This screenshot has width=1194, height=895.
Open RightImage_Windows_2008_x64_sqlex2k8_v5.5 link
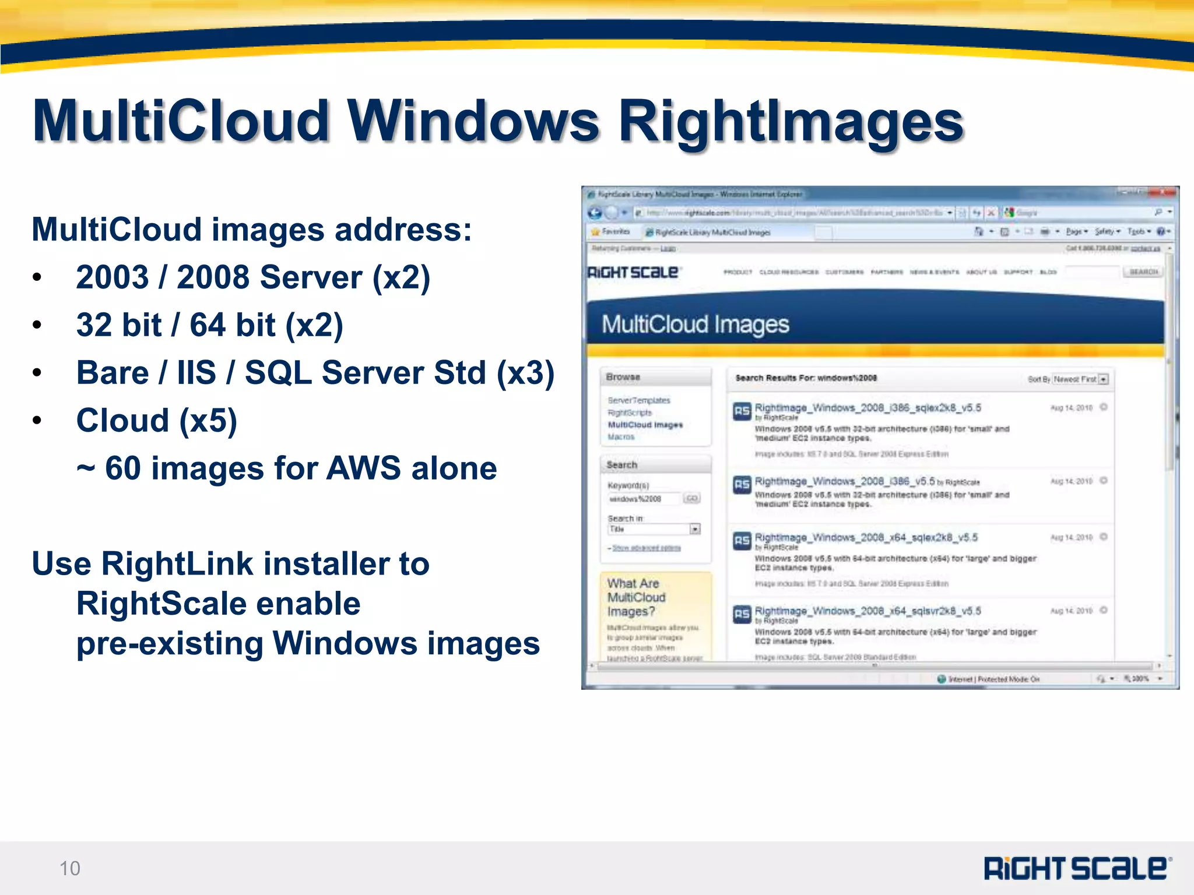click(x=866, y=537)
